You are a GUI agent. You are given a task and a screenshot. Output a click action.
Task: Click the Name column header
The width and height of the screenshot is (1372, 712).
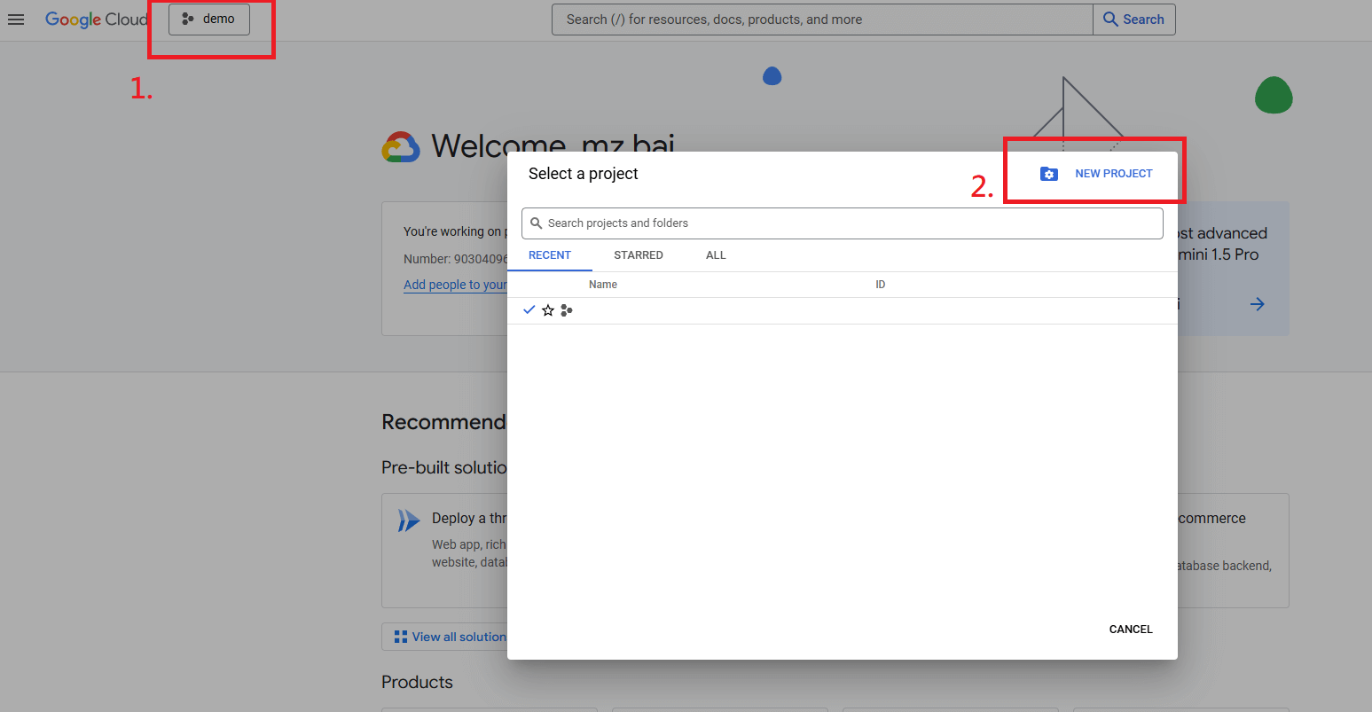pyautogui.click(x=603, y=285)
